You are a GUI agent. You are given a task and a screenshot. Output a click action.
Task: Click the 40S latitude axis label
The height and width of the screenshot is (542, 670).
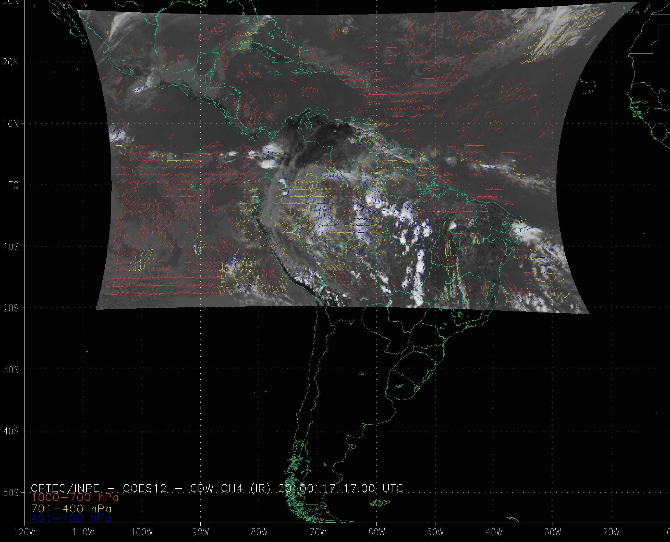[11, 431]
